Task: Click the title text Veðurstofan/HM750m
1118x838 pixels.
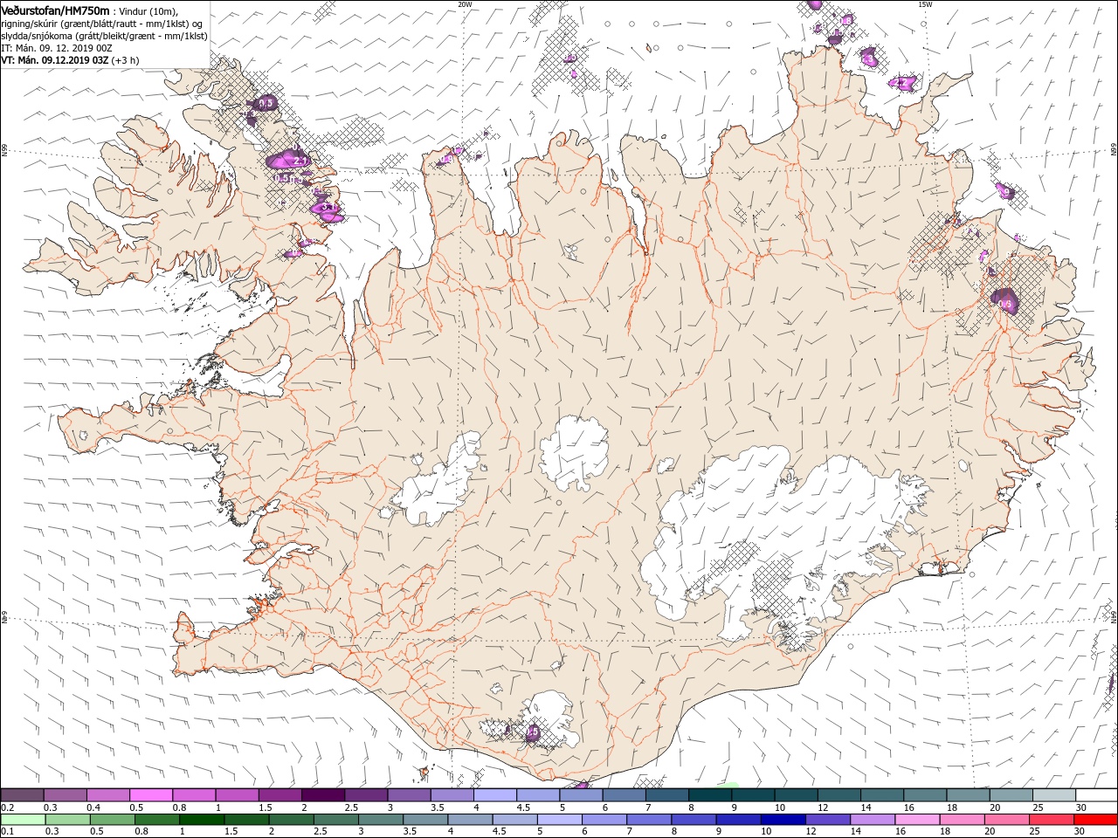Action: point(56,10)
